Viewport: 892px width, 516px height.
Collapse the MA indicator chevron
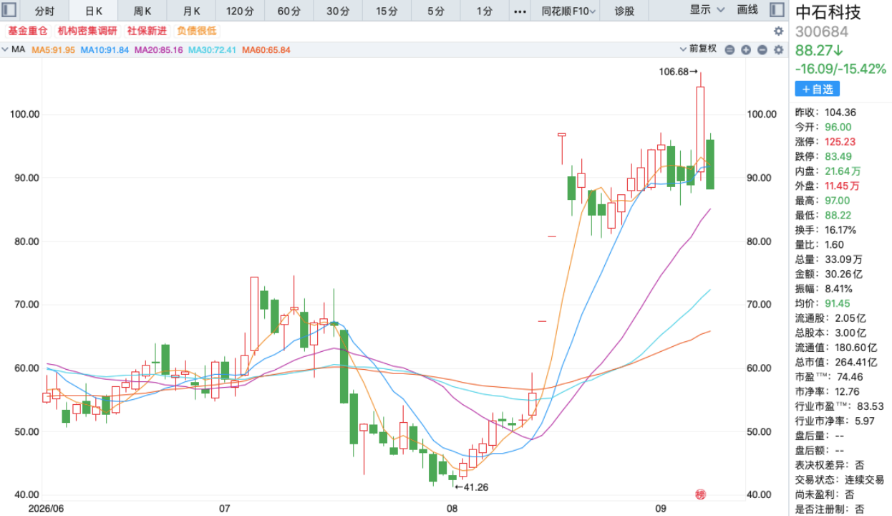5,49
